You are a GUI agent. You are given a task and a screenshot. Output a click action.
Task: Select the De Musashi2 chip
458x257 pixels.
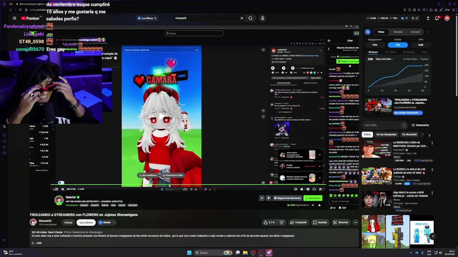coord(409,135)
